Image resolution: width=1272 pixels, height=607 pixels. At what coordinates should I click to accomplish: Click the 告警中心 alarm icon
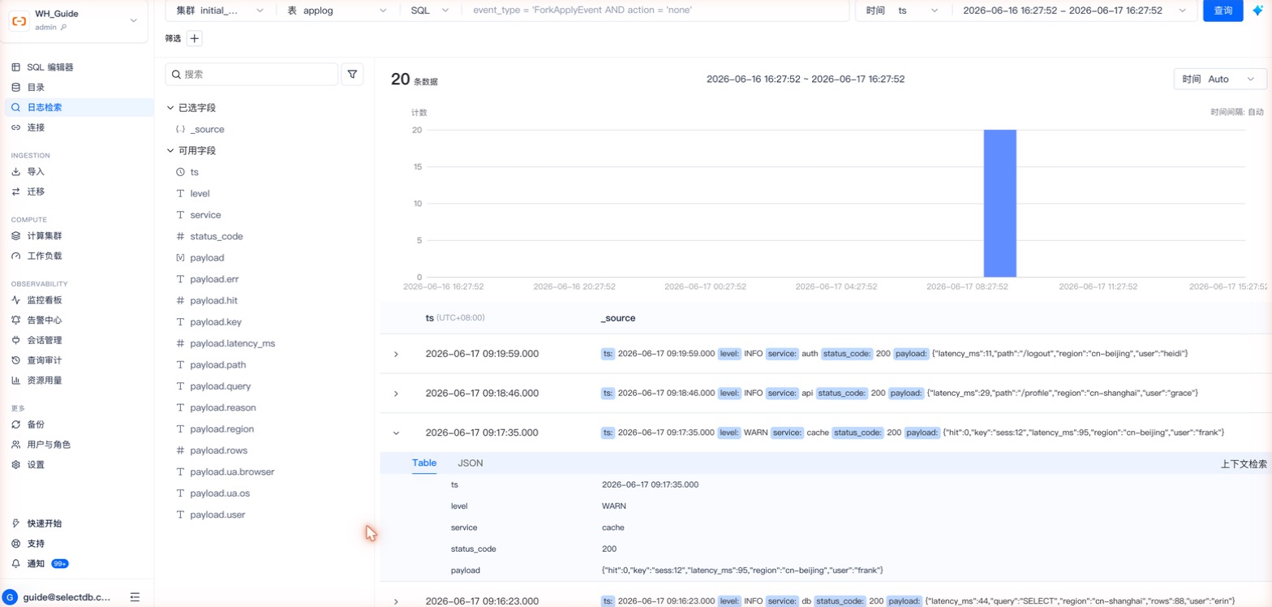(x=15, y=320)
